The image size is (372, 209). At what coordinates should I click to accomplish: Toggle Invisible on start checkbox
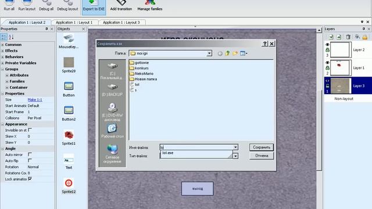[x=30, y=130]
